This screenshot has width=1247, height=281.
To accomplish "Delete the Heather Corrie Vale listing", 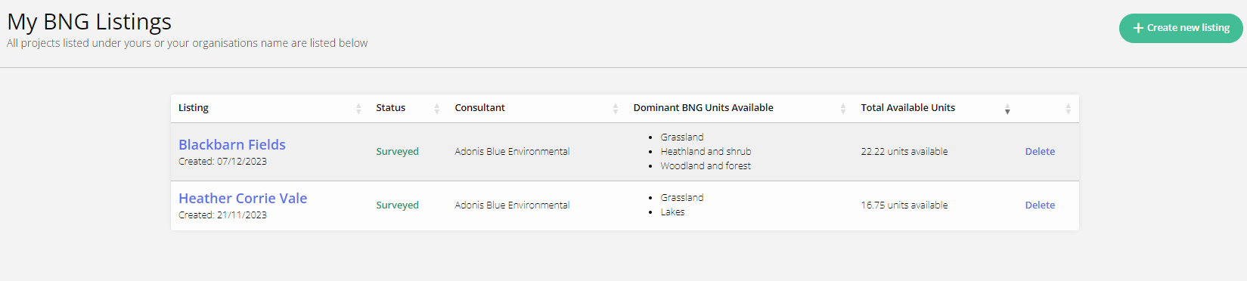I will pos(1040,205).
